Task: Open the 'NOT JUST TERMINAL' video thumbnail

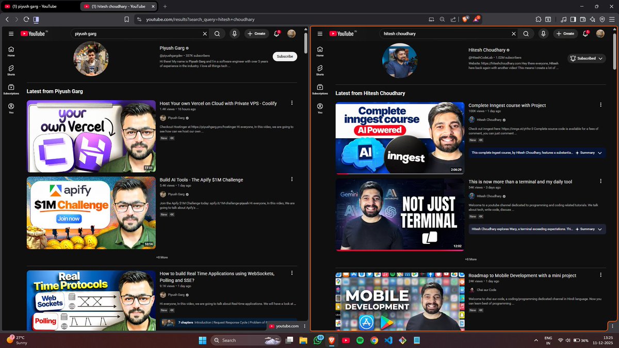Action: 400,214
